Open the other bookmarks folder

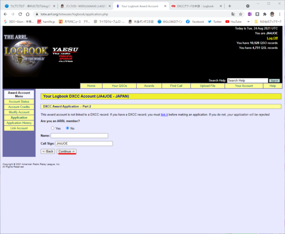[x=268, y=22]
